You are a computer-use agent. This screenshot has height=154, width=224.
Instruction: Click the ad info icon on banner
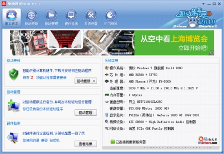coord(212,53)
